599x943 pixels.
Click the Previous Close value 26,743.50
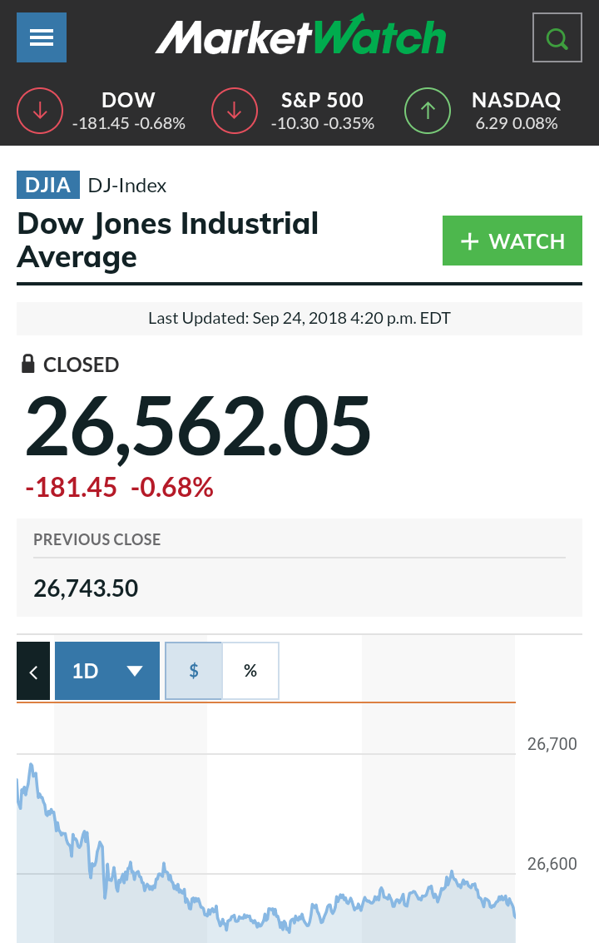pyautogui.click(x=86, y=588)
